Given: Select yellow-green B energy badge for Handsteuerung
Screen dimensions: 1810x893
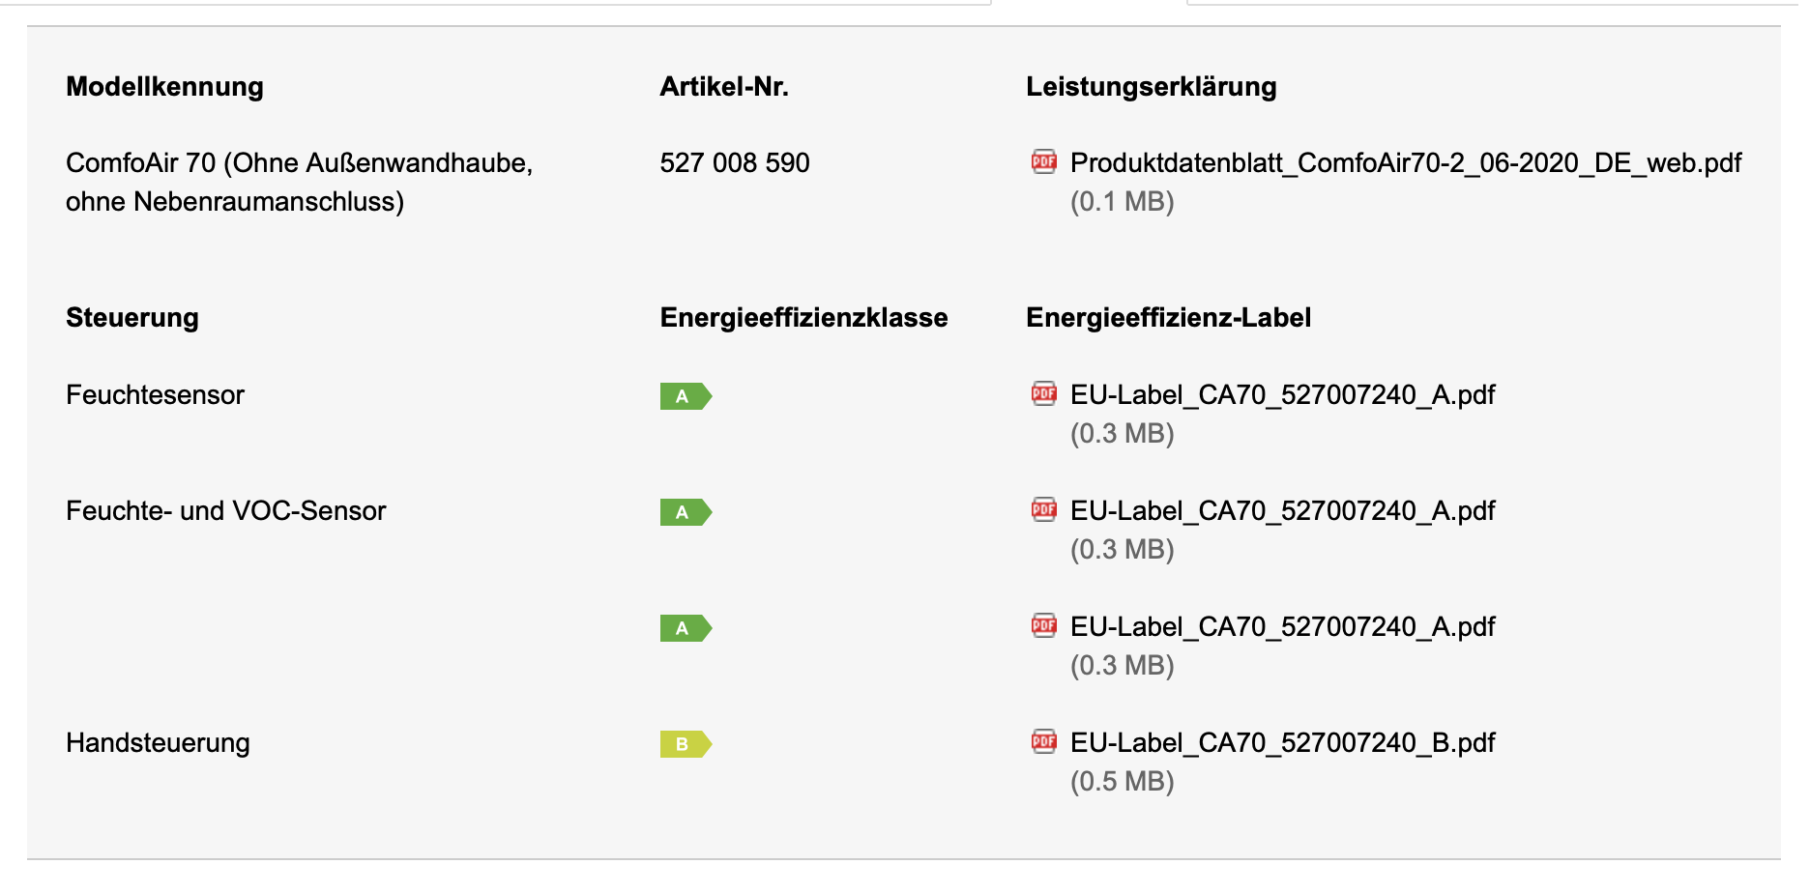Looking at the screenshot, I should [686, 744].
